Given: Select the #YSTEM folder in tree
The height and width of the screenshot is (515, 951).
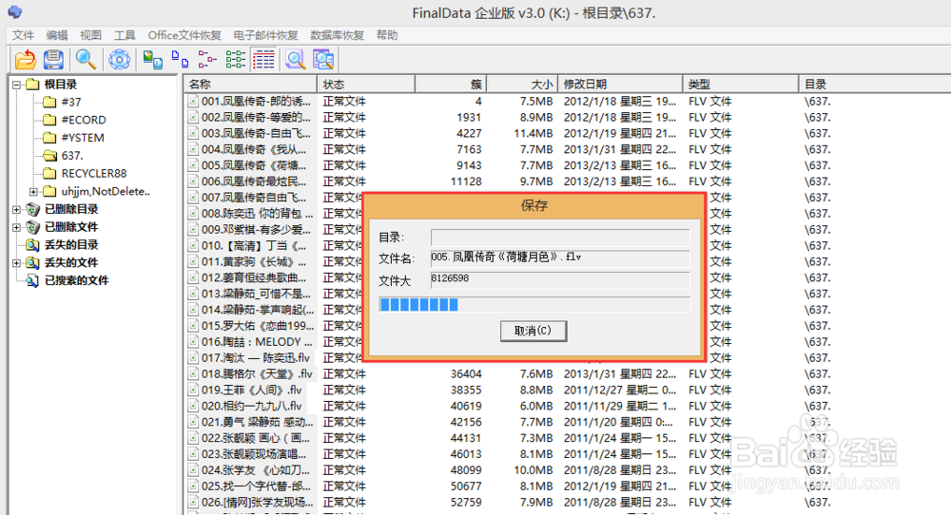Looking at the screenshot, I should click(x=83, y=138).
